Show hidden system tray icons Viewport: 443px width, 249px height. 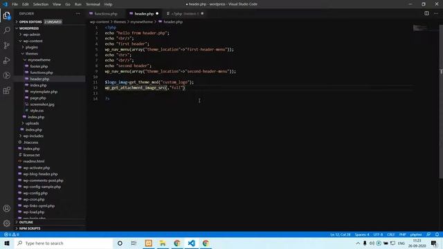[x=358, y=243]
